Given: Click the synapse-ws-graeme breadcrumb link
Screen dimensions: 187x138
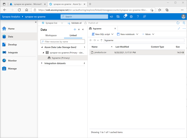Looking at the screenshot, I should [x=35, y=17].
